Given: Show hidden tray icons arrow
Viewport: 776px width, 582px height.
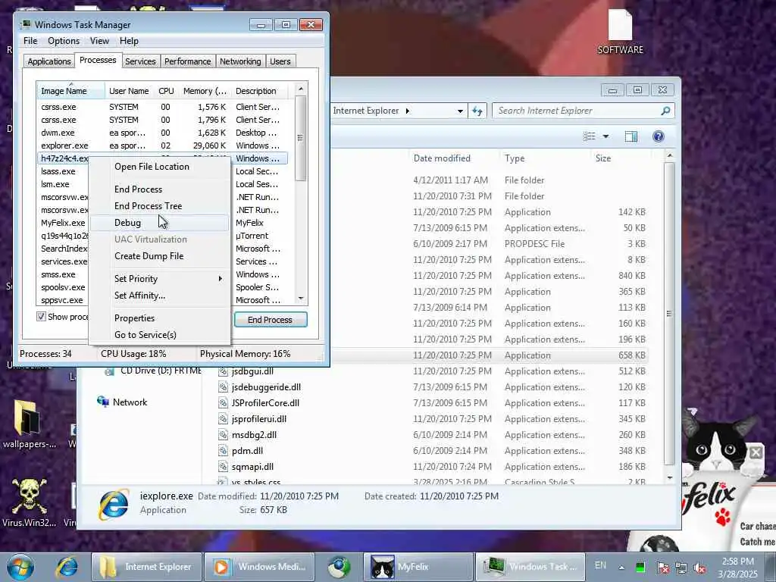Looking at the screenshot, I should click(x=621, y=567).
